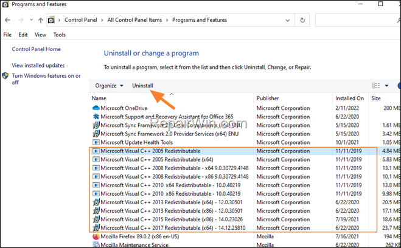This screenshot has height=248, width=401.
Task: Click the Microsoft OneDrive cloud icon
Action: [96, 108]
